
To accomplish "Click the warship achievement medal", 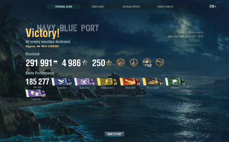I will point(134,62).
